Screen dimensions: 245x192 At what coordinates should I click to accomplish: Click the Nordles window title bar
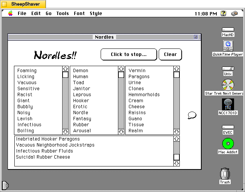click(104, 37)
